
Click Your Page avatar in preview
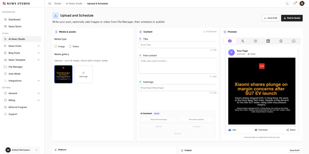point(231,52)
